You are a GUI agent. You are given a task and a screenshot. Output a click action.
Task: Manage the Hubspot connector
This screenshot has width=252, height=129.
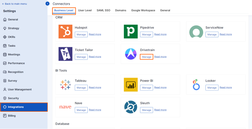(81, 34)
